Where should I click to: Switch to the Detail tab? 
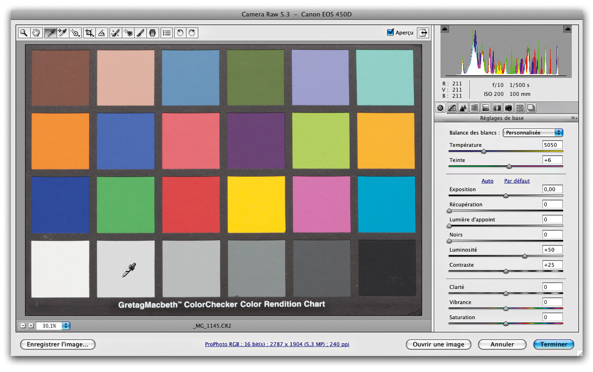pos(463,108)
